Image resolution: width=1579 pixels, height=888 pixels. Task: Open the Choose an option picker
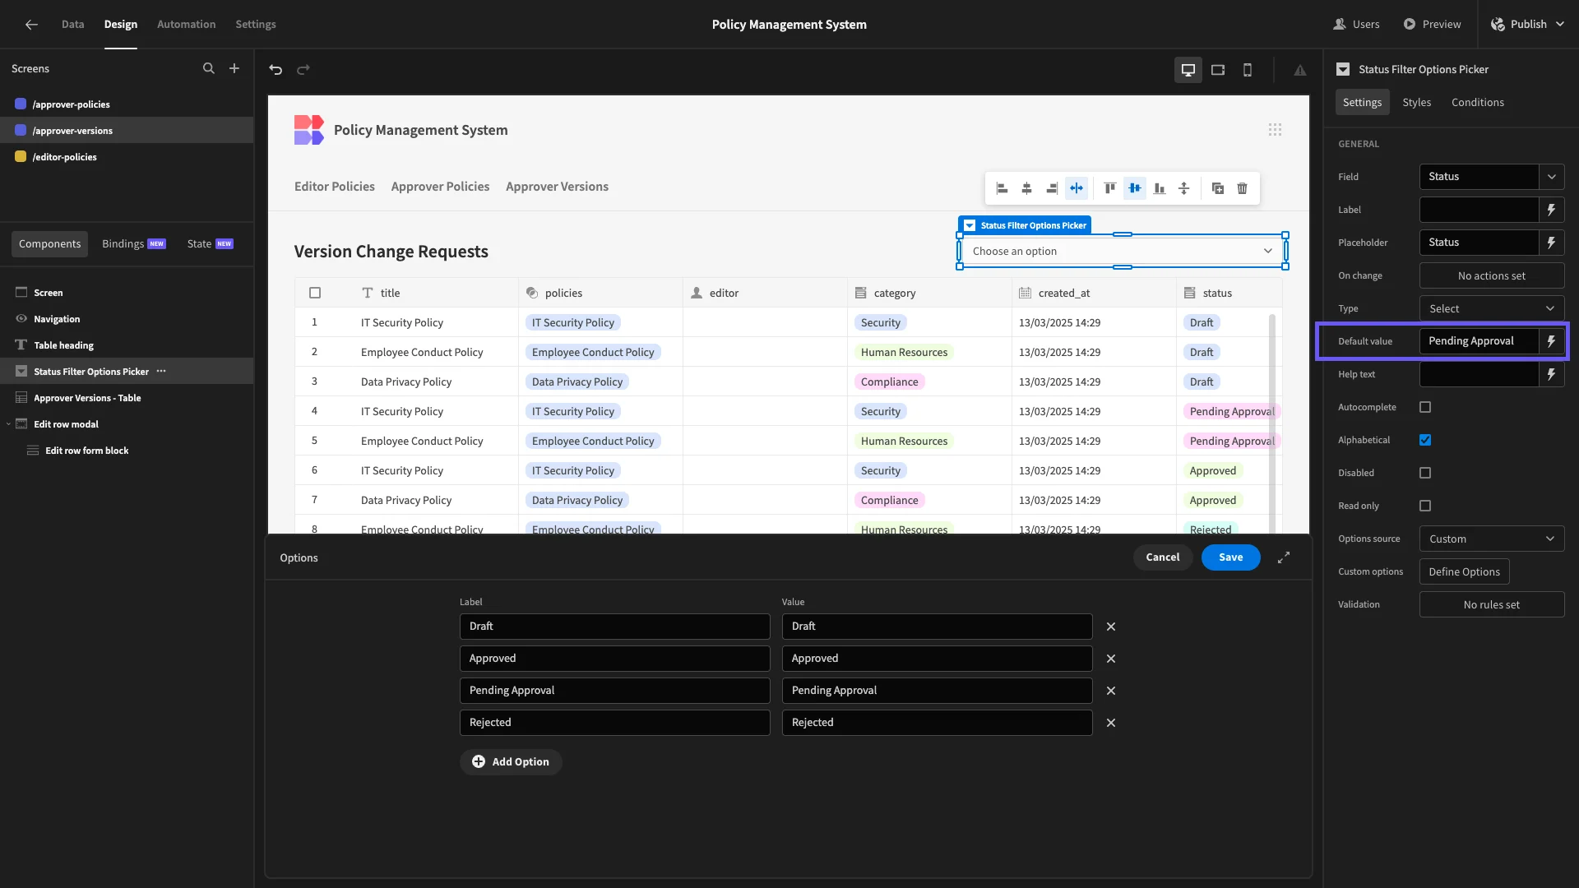(1122, 251)
